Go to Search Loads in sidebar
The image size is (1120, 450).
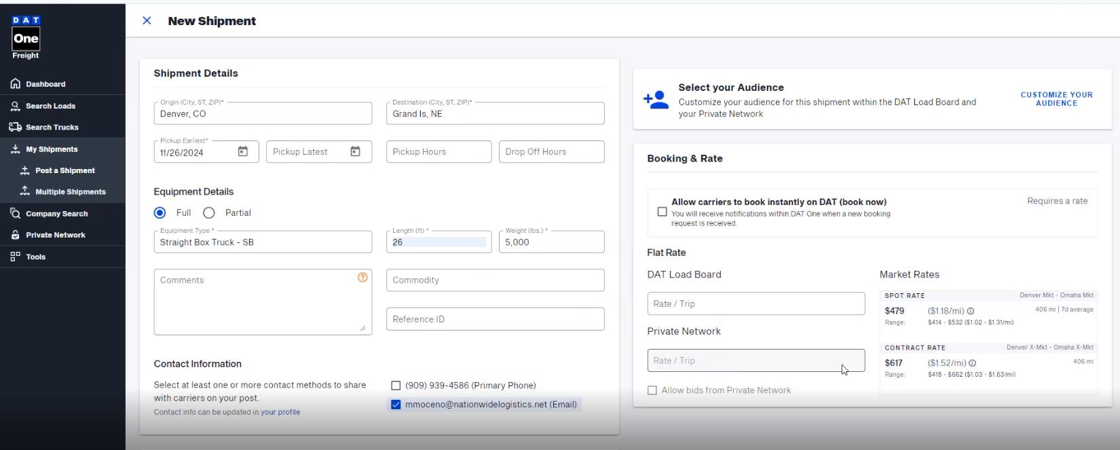point(50,106)
